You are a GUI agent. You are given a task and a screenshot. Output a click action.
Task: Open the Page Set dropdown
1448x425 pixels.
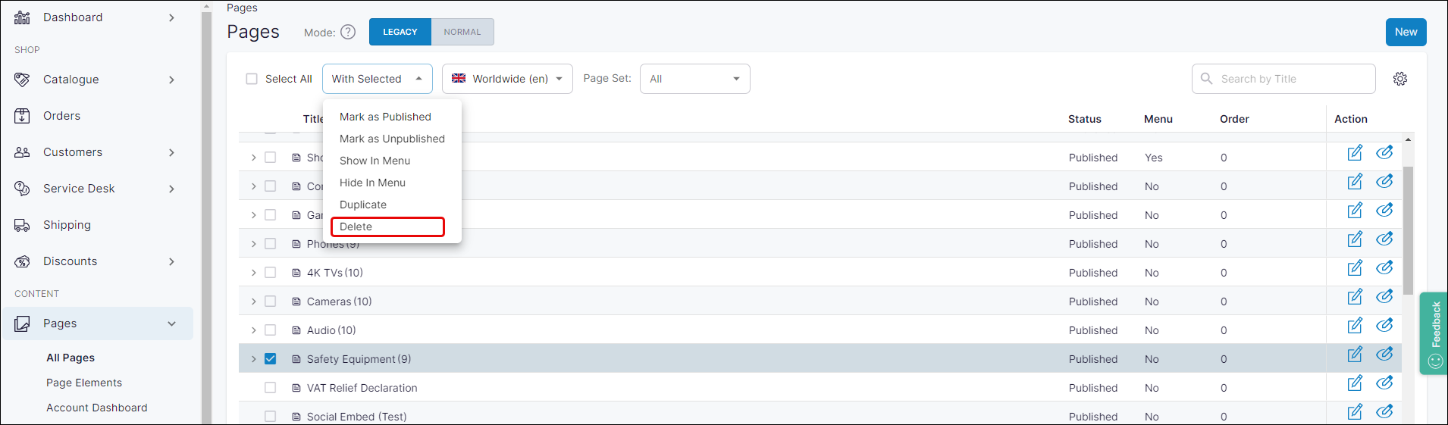(694, 79)
